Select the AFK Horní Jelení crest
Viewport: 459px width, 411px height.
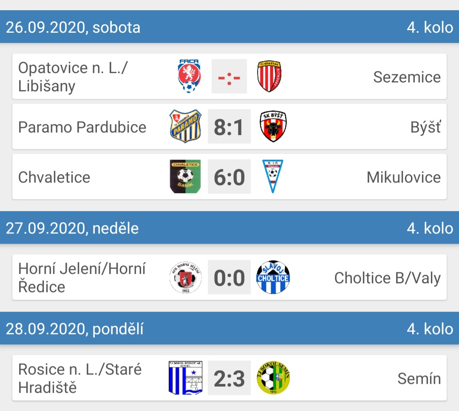186,277
